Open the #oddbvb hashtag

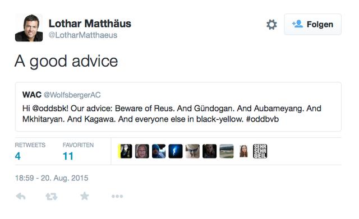point(263,119)
